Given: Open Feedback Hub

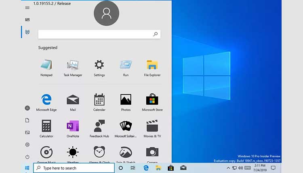Looking at the screenshot, I should tap(99, 129).
